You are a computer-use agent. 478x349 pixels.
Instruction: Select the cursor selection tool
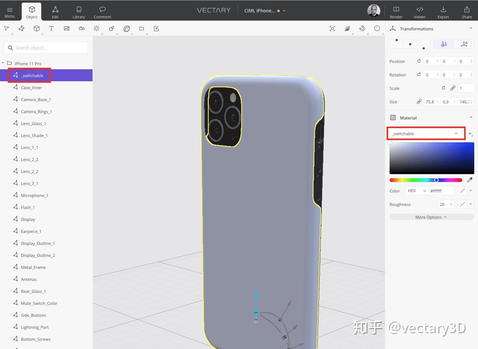(6, 28)
